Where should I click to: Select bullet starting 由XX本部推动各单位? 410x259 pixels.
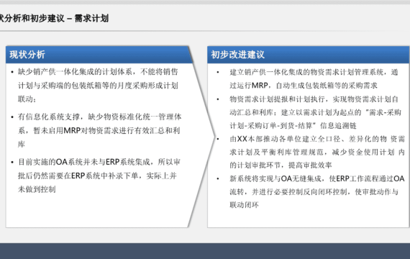click(317, 152)
